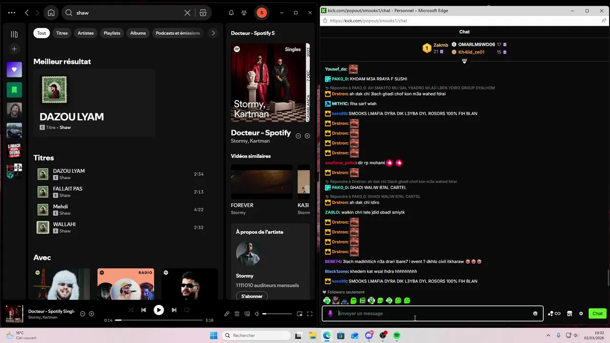The height and width of the screenshot is (343, 610).
Task: Open the Stormy, Kartman cover in Now Playing panel
Action: point(270,83)
